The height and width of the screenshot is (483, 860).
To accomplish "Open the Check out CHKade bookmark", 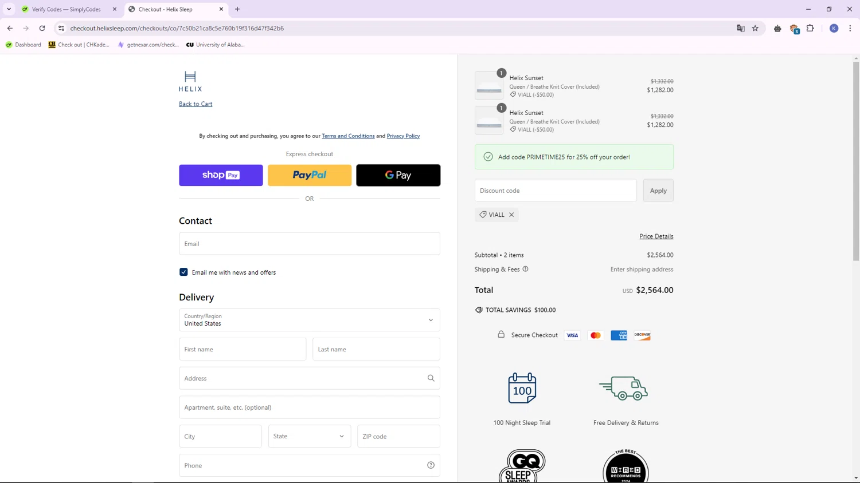I will coord(79,45).
